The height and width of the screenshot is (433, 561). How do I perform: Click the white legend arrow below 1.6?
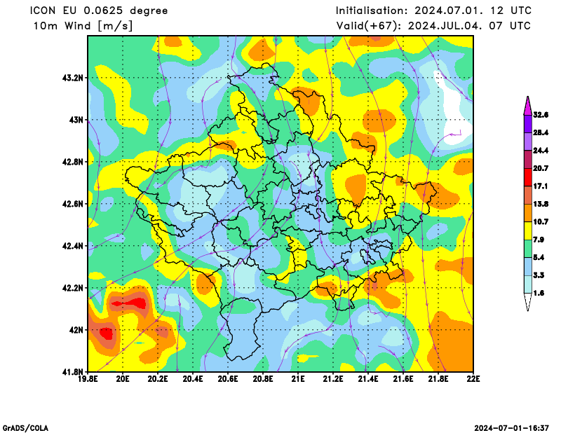tap(528, 302)
